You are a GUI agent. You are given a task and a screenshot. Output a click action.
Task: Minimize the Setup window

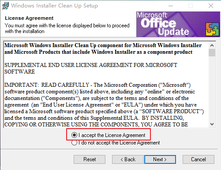pos(171,6)
